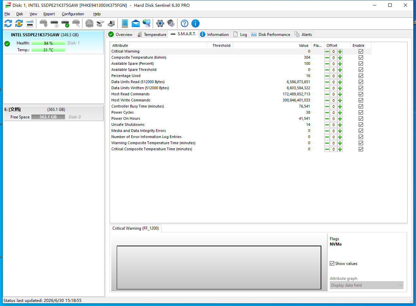Click the disk list panel toolbar icon
The image size is (416, 306).
(x=30, y=23)
